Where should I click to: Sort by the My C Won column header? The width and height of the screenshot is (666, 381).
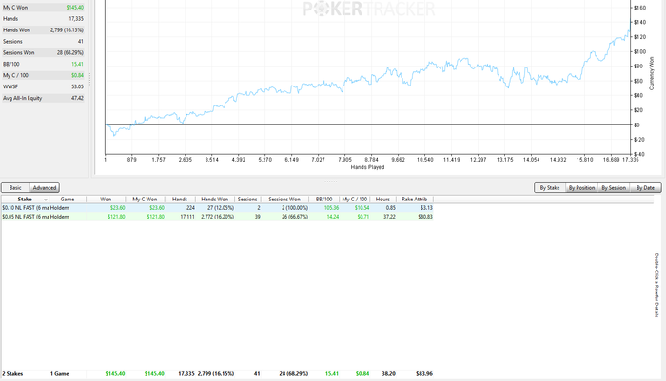pos(145,199)
